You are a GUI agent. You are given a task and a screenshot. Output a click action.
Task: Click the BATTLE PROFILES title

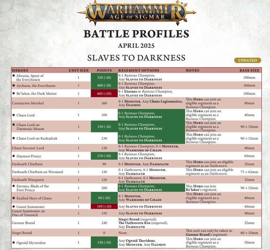(136, 34)
